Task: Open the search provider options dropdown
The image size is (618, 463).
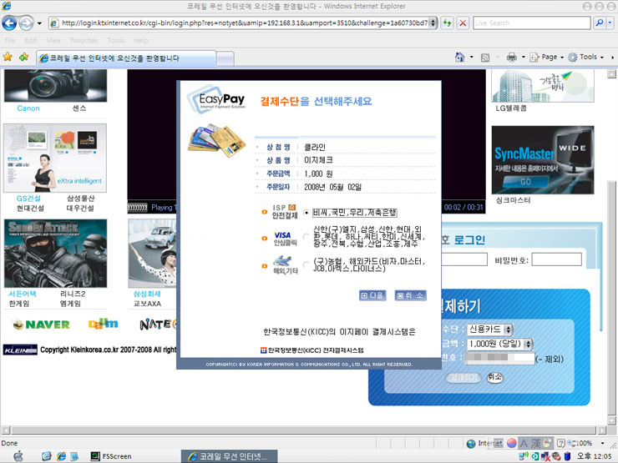Action: (x=610, y=23)
